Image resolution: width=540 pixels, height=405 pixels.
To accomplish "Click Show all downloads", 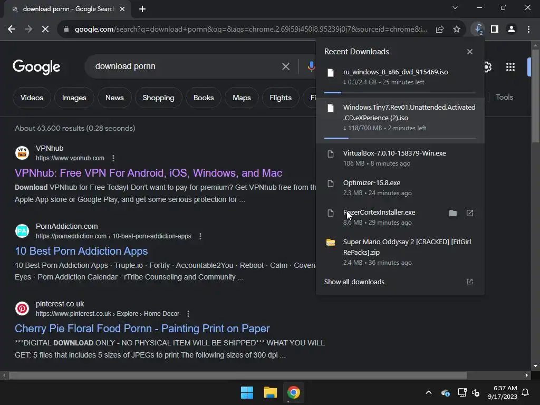I will tap(354, 282).
